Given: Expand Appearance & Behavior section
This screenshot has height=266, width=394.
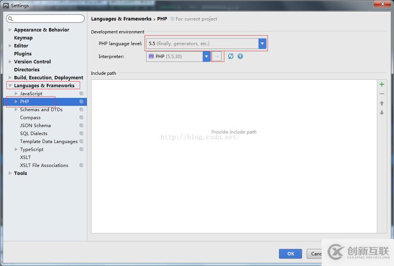Looking at the screenshot, I should point(10,30).
